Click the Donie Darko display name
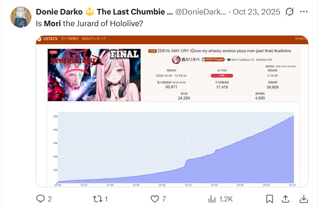The height and width of the screenshot is (208, 319). click(59, 12)
